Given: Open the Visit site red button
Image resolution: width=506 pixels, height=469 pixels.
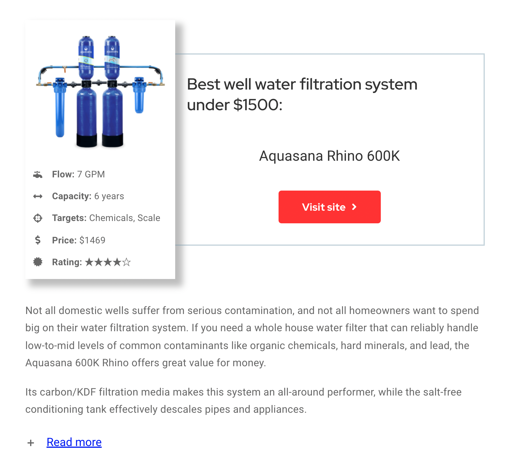Looking at the screenshot, I should point(329,207).
